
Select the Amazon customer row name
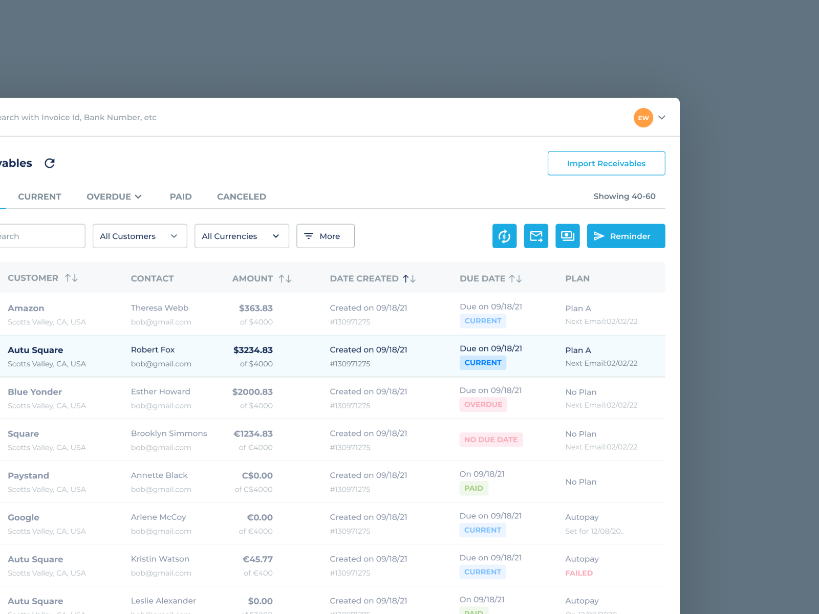(26, 308)
